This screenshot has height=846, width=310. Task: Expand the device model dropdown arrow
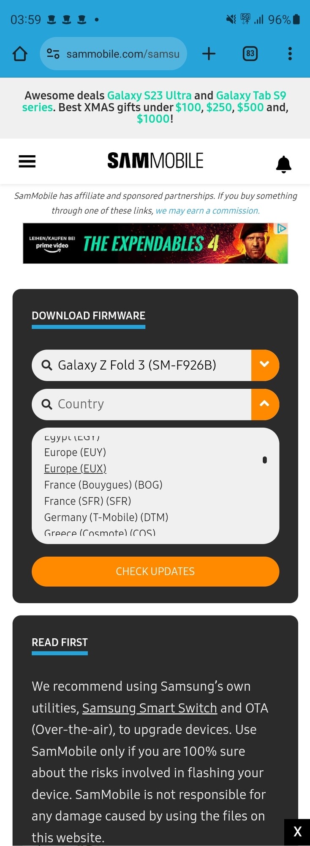(265, 365)
